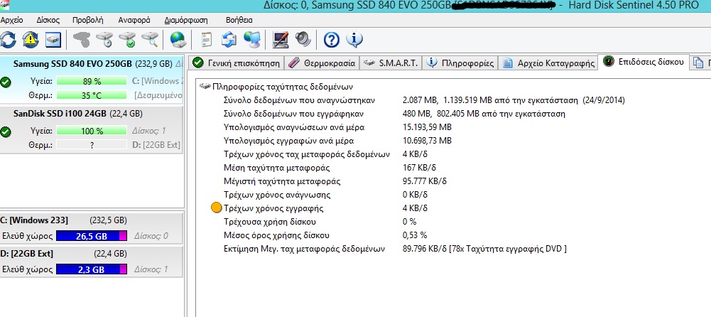Click green status check beside Samsung SSD
Screen dimensions: 711x317
pyautogui.click(x=6, y=82)
